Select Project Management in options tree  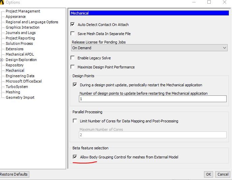pos(23,11)
